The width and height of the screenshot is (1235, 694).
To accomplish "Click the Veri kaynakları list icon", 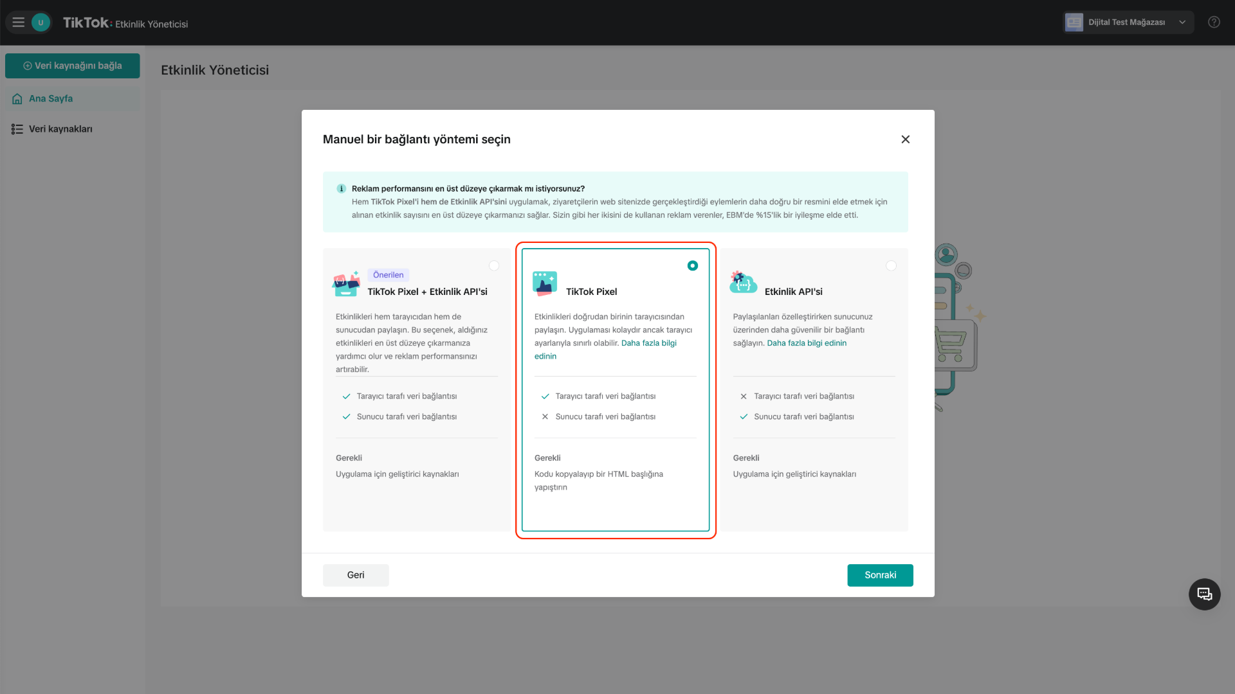I will tap(17, 129).
